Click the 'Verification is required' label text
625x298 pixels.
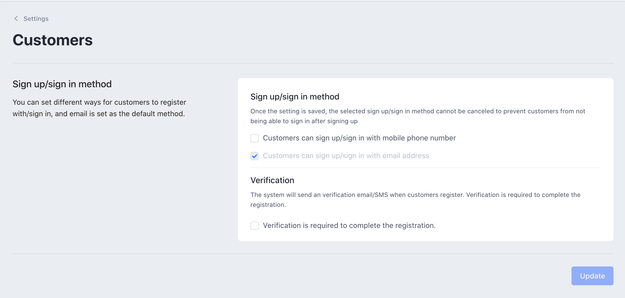tap(349, 225)
